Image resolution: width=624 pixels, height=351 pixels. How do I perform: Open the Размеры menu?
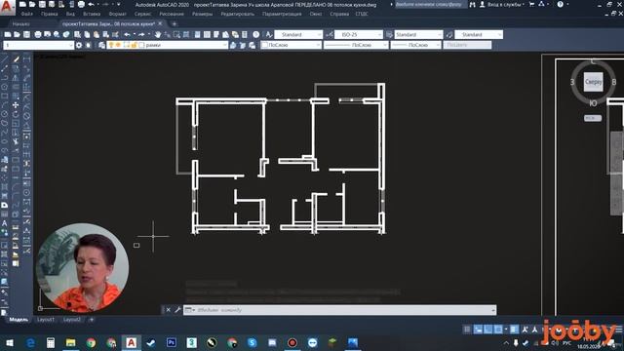202,14
